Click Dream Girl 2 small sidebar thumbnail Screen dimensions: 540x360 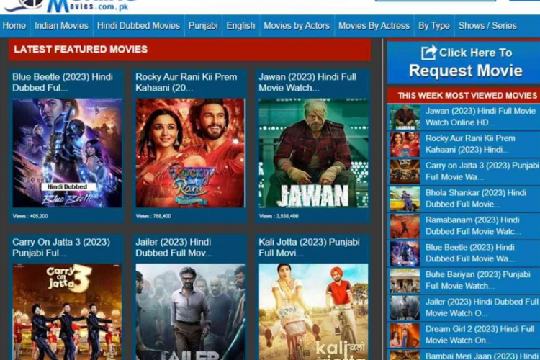point(405,335)
